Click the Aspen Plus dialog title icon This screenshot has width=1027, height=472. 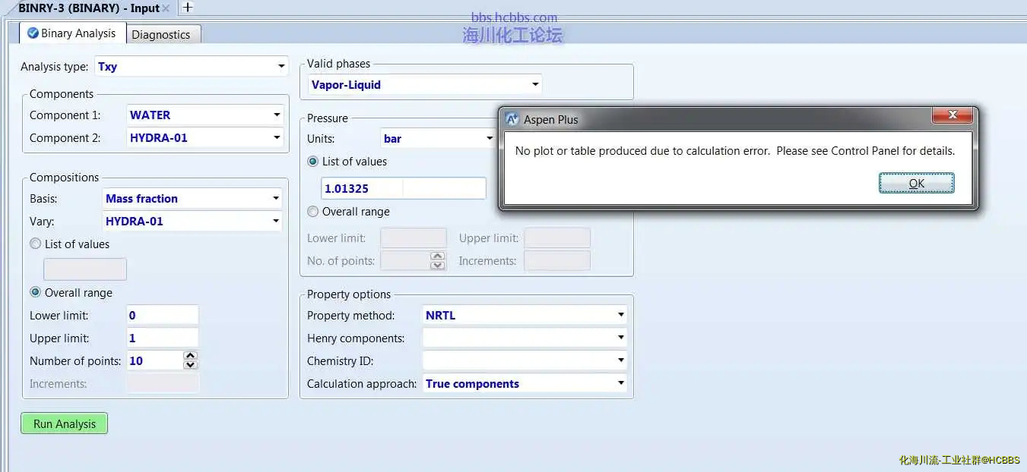pos(512,119)
